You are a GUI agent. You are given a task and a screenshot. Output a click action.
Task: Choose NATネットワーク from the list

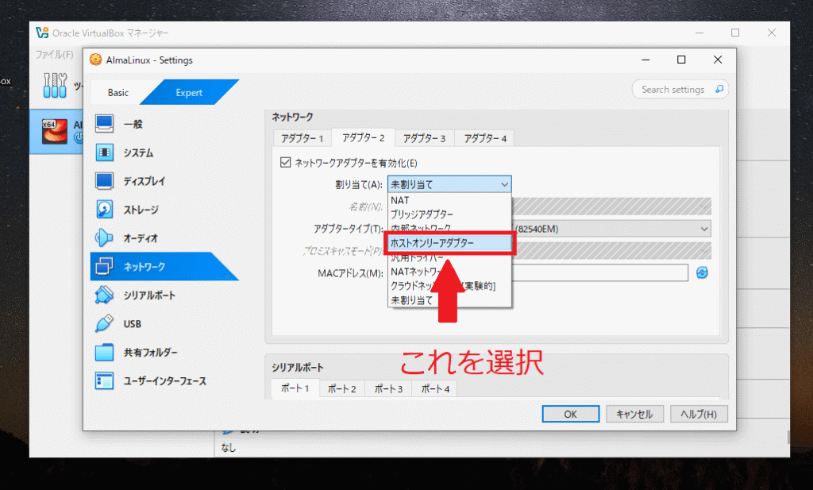pyautogui.click(x=449, y=272)
